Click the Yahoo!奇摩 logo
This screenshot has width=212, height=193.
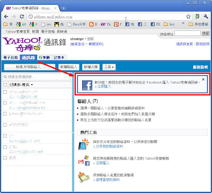(x=23, y=44)
